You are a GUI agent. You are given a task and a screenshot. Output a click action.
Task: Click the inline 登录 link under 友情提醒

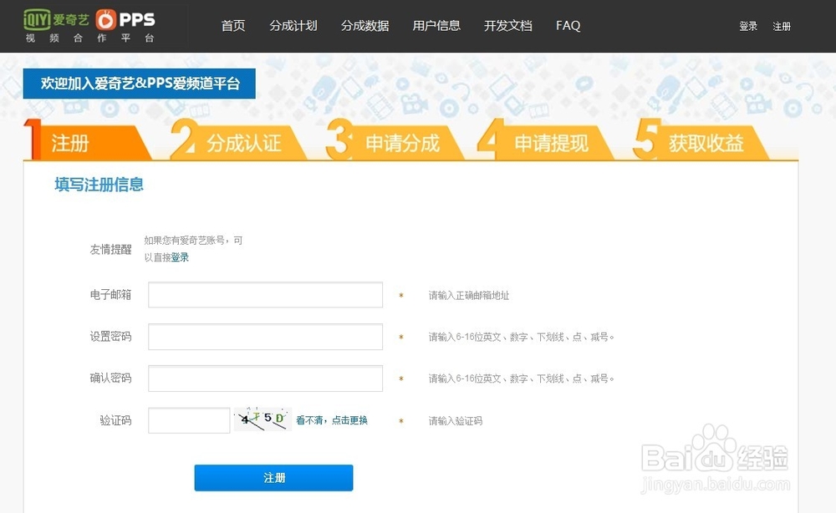point(180,256)
